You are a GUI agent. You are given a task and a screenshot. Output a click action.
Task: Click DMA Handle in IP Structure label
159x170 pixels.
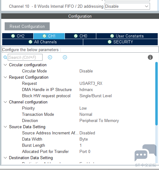[47, 90]
